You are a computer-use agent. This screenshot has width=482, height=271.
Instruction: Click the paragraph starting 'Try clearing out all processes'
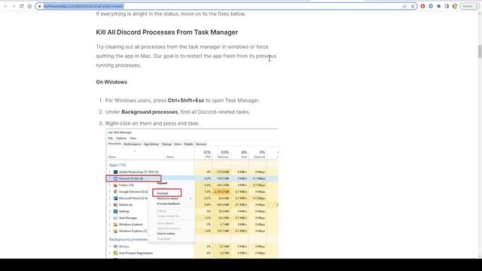pos(186,56)
